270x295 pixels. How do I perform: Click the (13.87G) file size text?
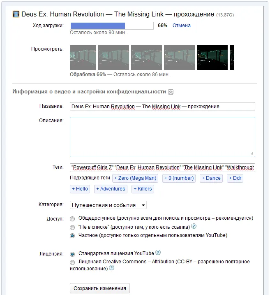click(x=225, y=15)
